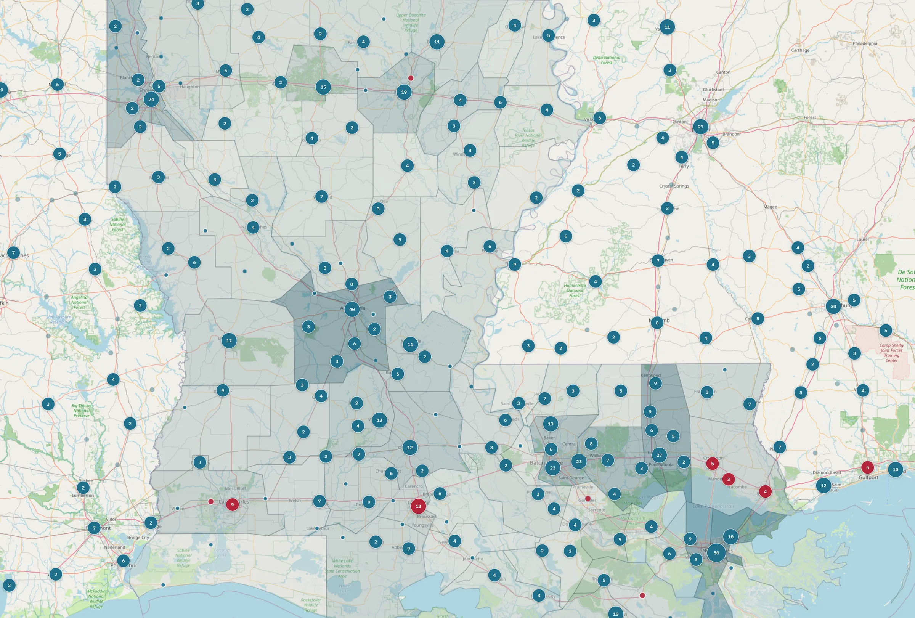915x618 pixels.
Task: Click the 13 cluster above Baker
Action: coord(551,424)
